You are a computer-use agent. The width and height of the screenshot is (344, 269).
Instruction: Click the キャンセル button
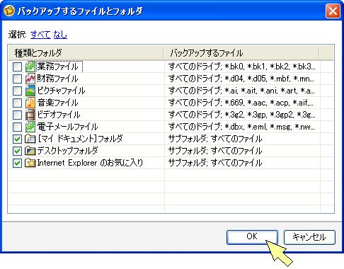[309, 237]
